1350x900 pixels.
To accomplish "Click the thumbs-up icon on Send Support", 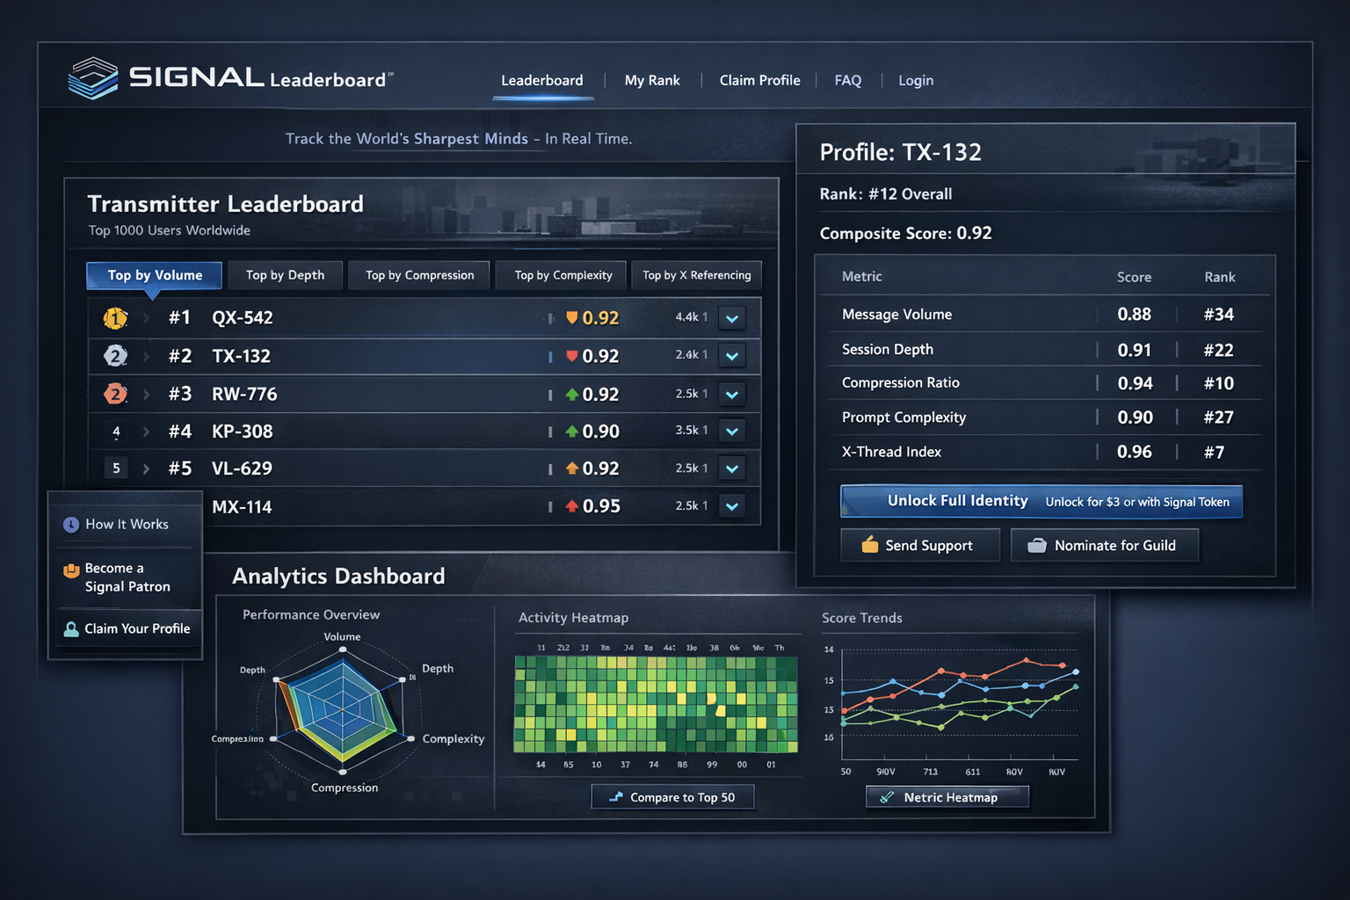I will pos(871,545).
